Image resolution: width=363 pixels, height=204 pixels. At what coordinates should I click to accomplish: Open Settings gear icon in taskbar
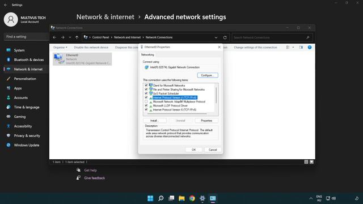[202, 198]
